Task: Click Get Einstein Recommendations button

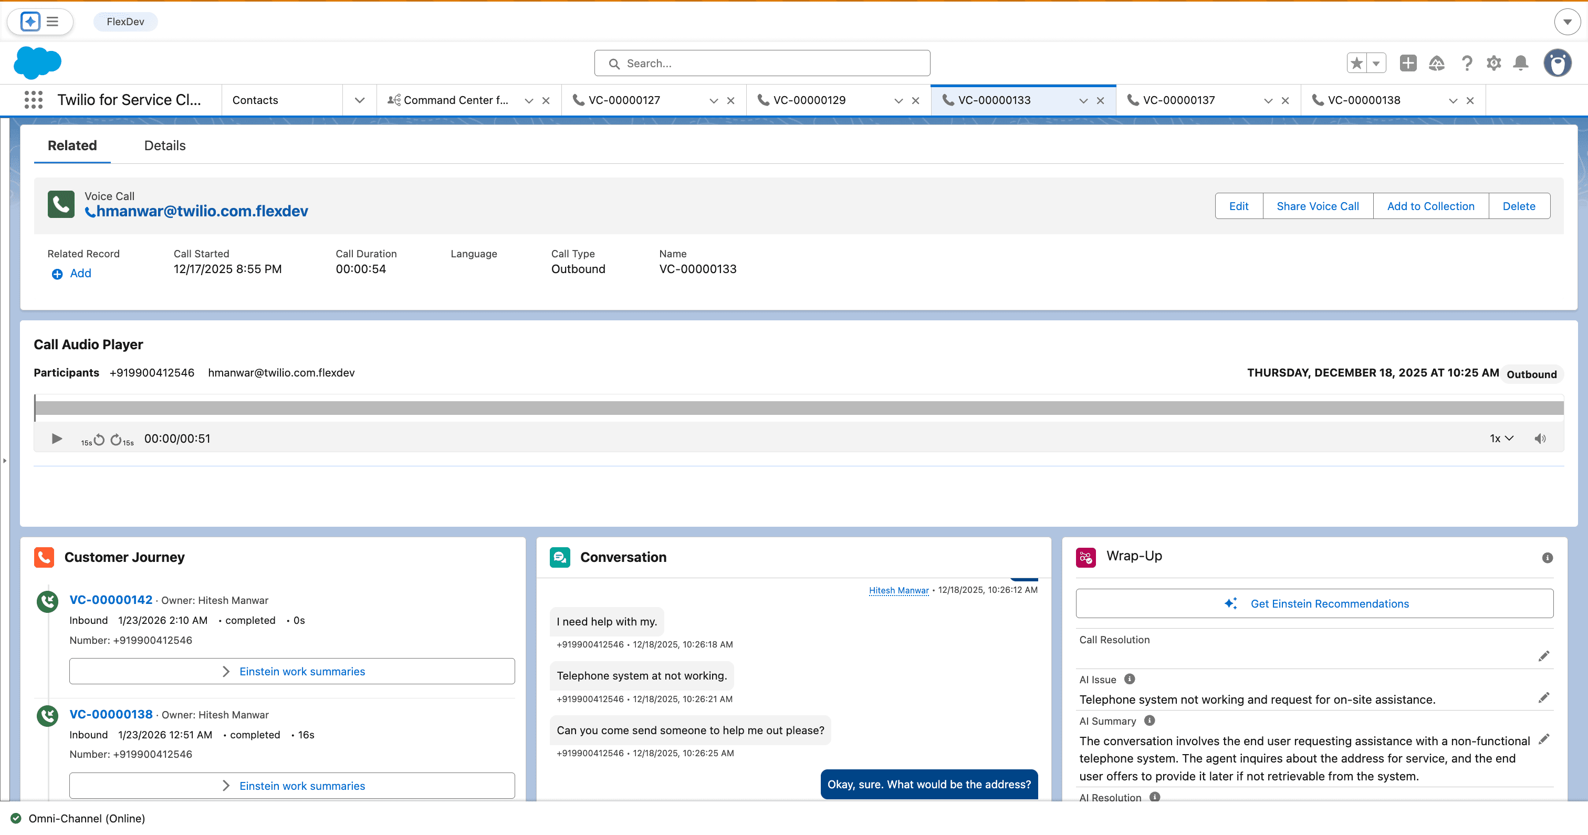Action: [x=1314, y=603]
